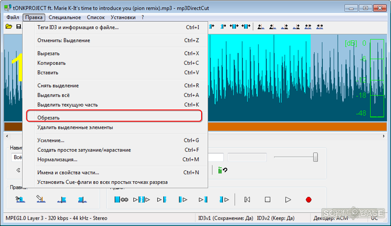The height and width of the screenshot is (226, 391).
Task: Click blue block icon with two right-pointing arrows
Action: pyautogui.click(x=245, y=26)
